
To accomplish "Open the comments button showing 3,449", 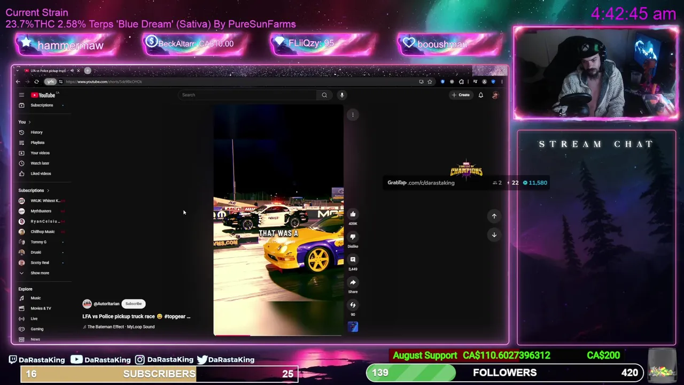I will (353, 260).
